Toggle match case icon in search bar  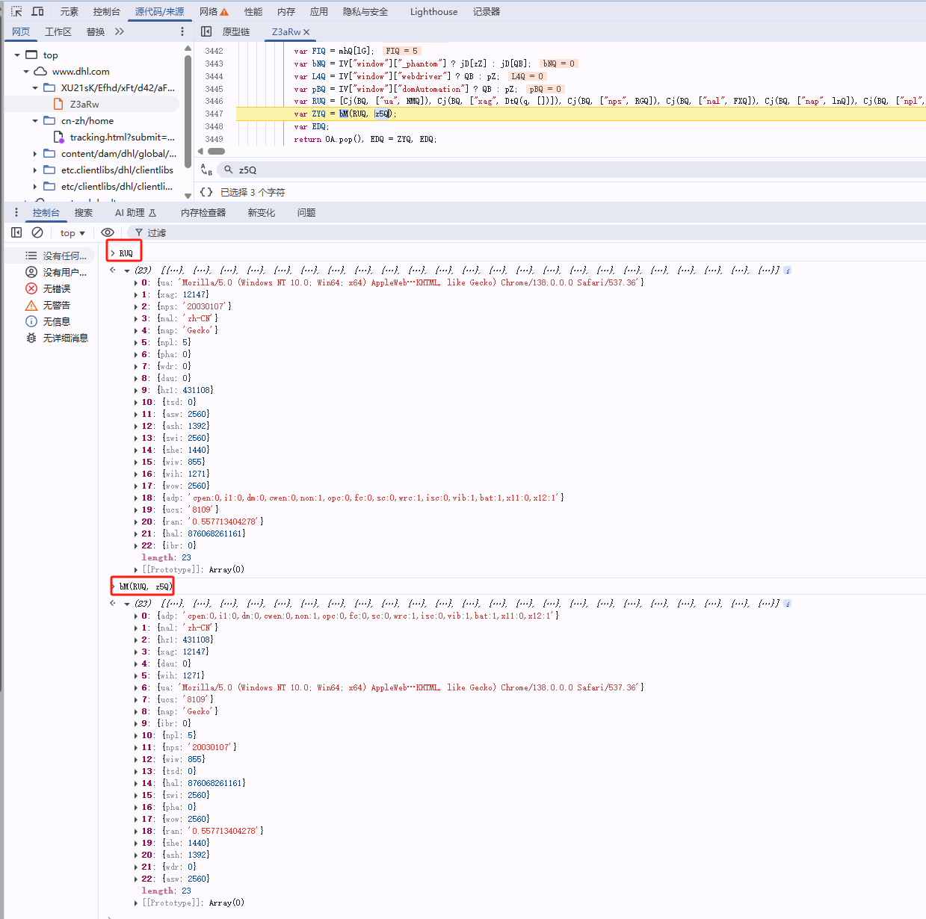coord(207,170)
